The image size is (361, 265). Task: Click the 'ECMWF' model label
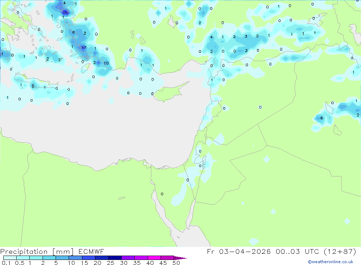tap(91, 252)
